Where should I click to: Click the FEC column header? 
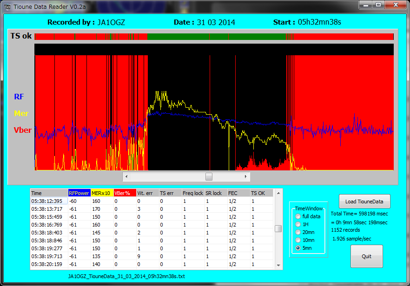(238, 193)
